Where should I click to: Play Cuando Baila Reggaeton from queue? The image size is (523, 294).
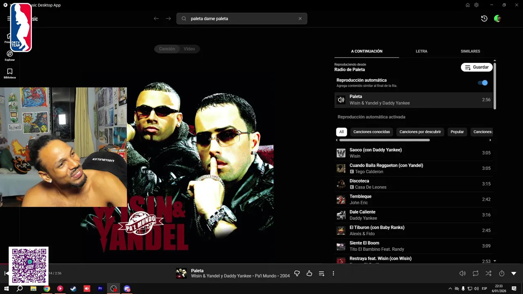click(x=413, y=168)
